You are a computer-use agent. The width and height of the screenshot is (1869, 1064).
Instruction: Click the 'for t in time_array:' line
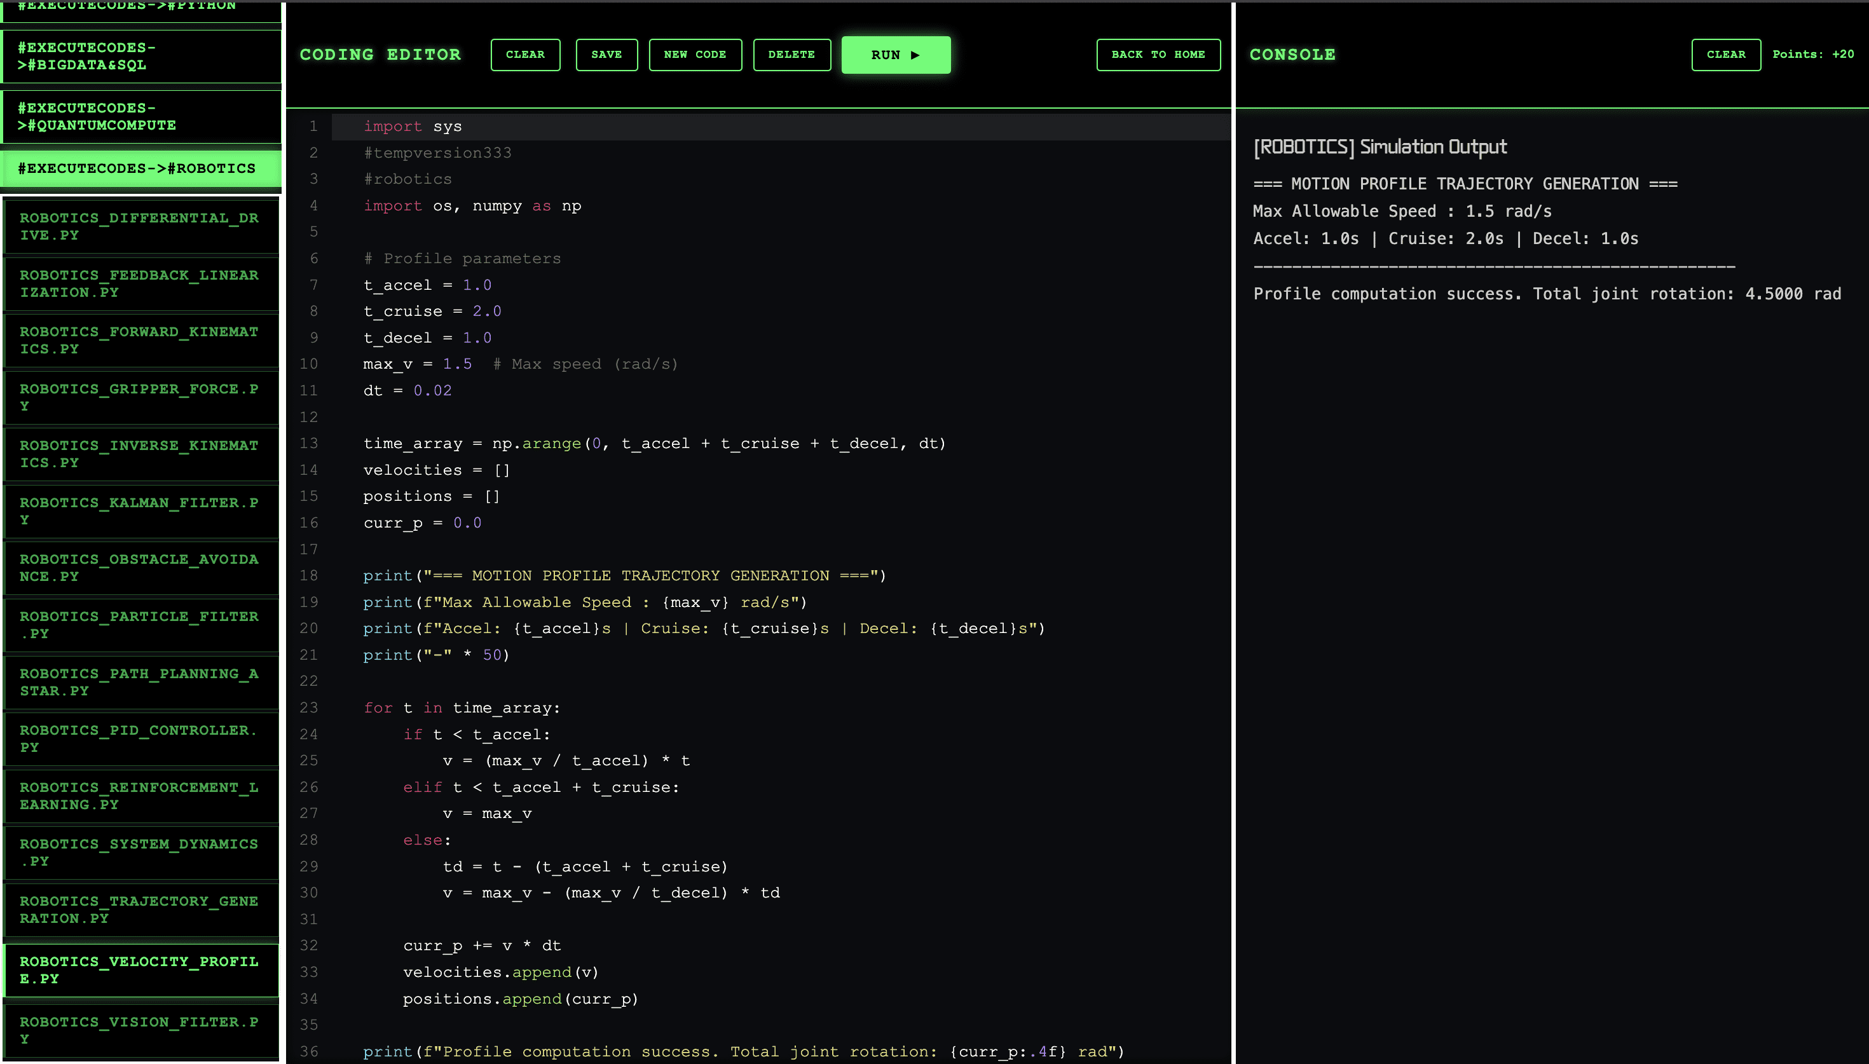(x=462, y=707)
